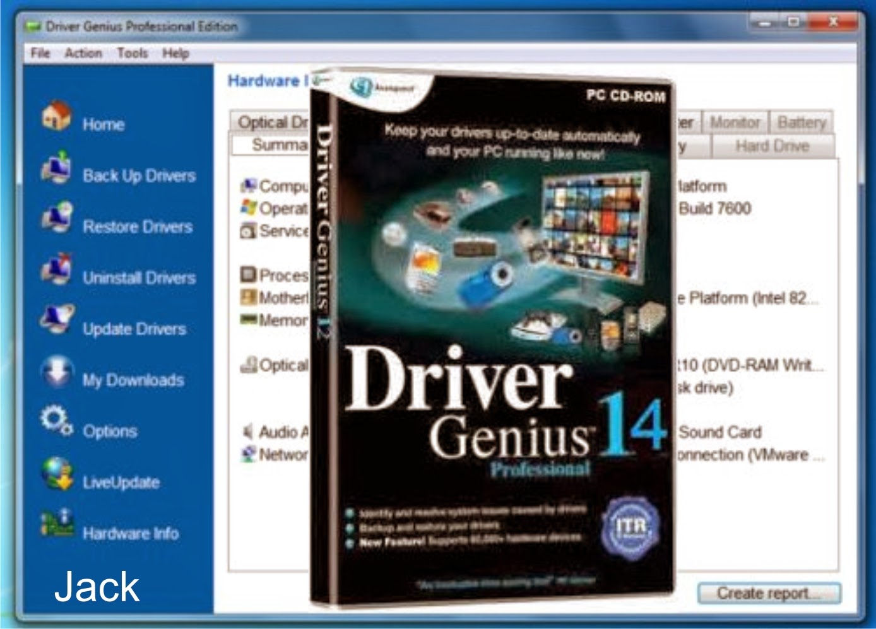Open Options in the sidebar
This screenshot has height=629, width=876.
110,431
